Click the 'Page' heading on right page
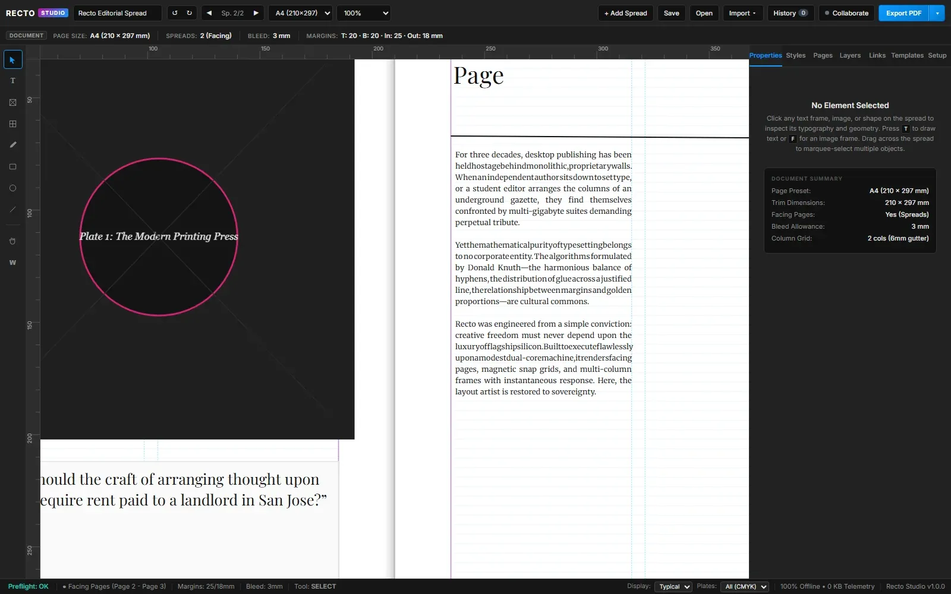The image size is (951, 594). click(478, 75)
